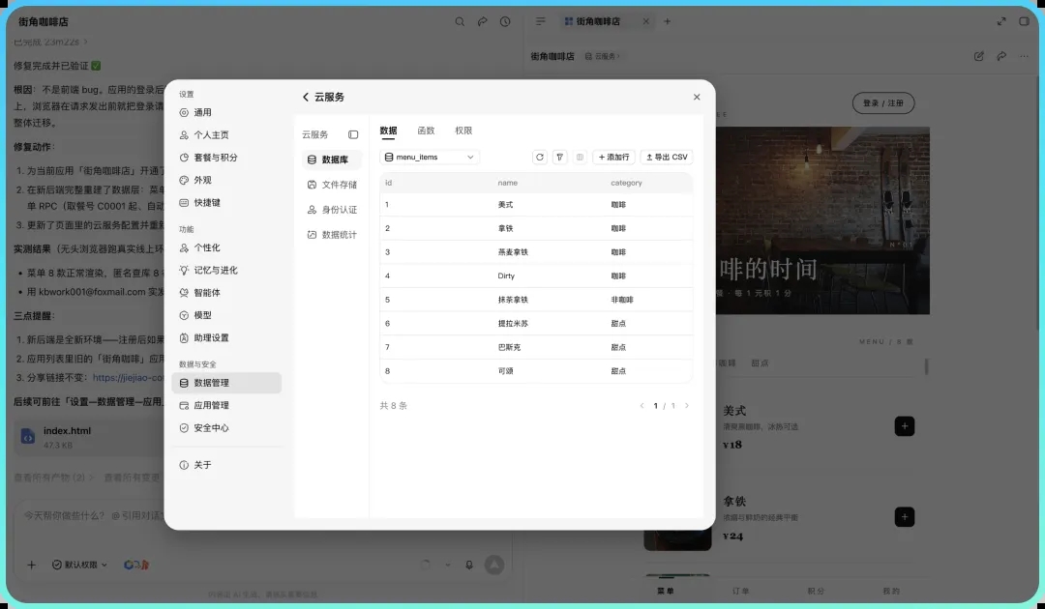Go back using the arrow beside 云服务
Screen dimensions: 1045x609
tap(305, 98)
